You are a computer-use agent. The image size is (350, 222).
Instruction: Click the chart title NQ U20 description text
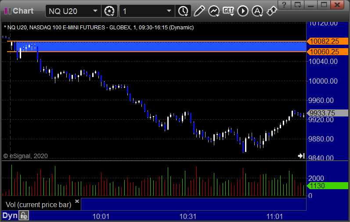(99, 28)
